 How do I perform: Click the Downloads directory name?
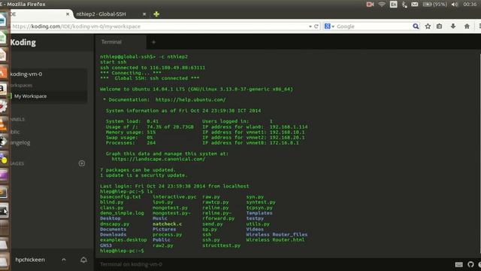pos(113,235)
